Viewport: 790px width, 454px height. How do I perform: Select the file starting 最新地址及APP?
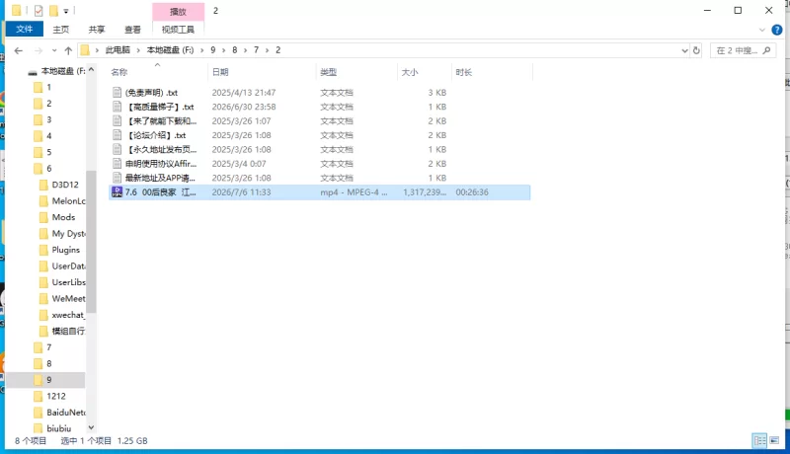160,178
